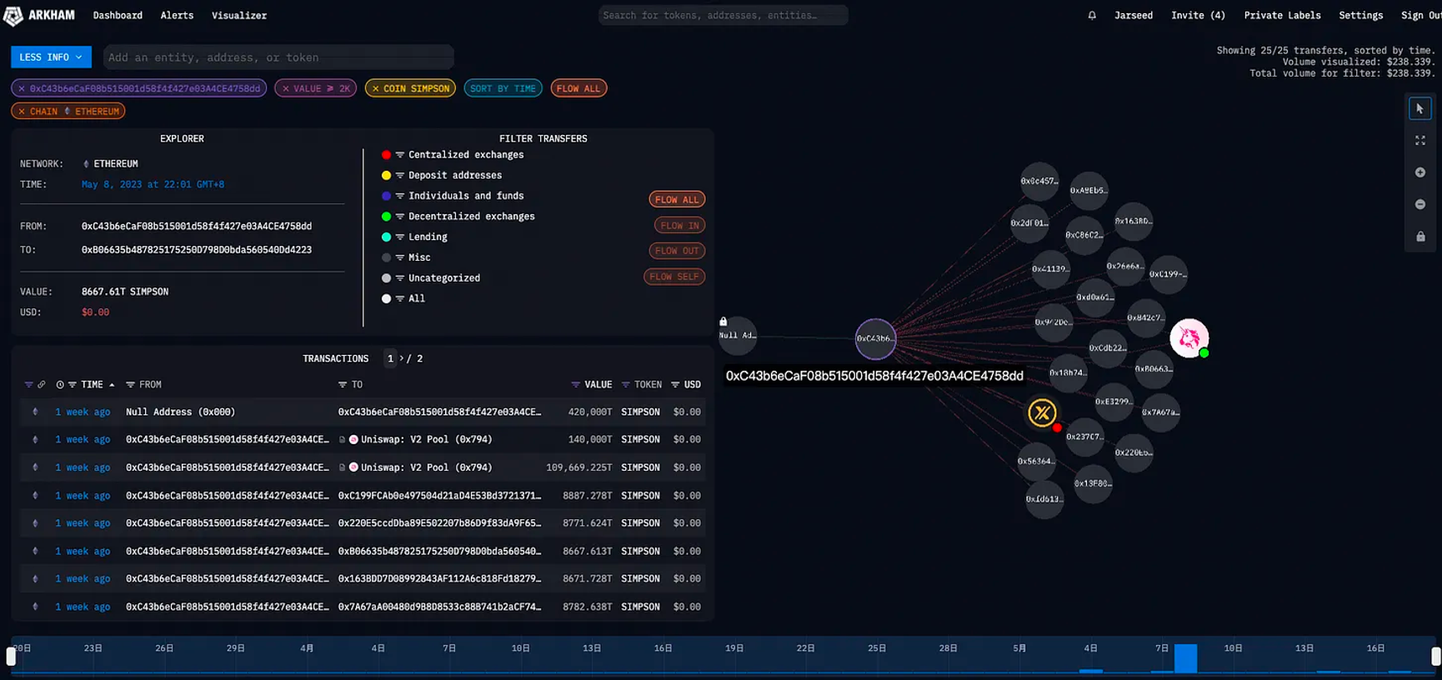Open Settings in top navigation
The height and width of the screenshot is (680, 1442).
tap(1360, 16)
